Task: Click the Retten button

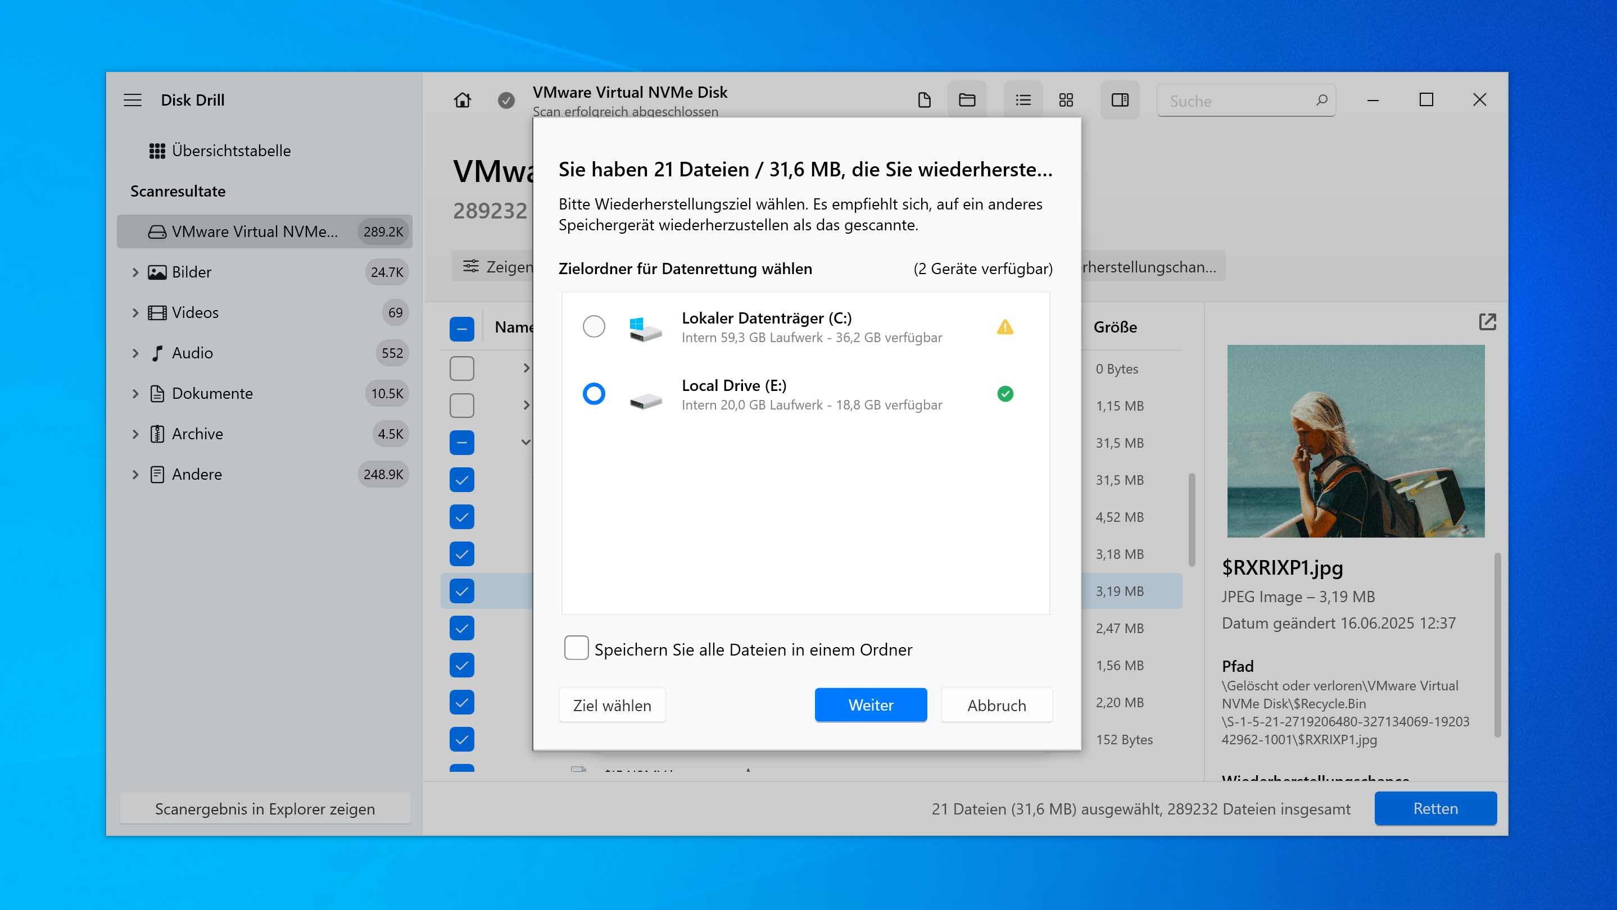Action: coord(1435,808)
